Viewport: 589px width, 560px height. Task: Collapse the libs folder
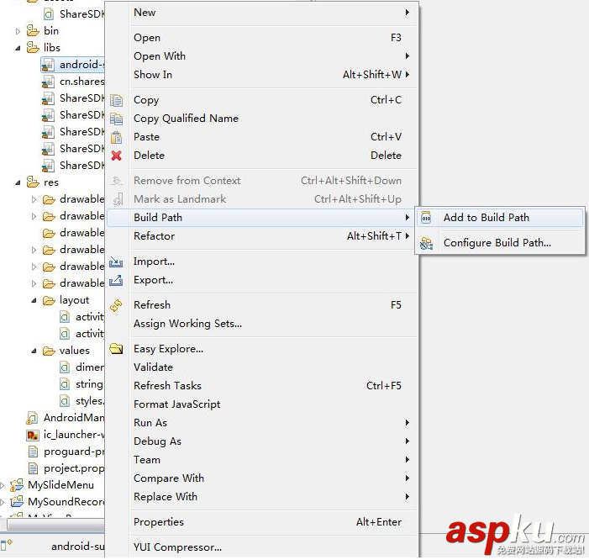[18, 48]
